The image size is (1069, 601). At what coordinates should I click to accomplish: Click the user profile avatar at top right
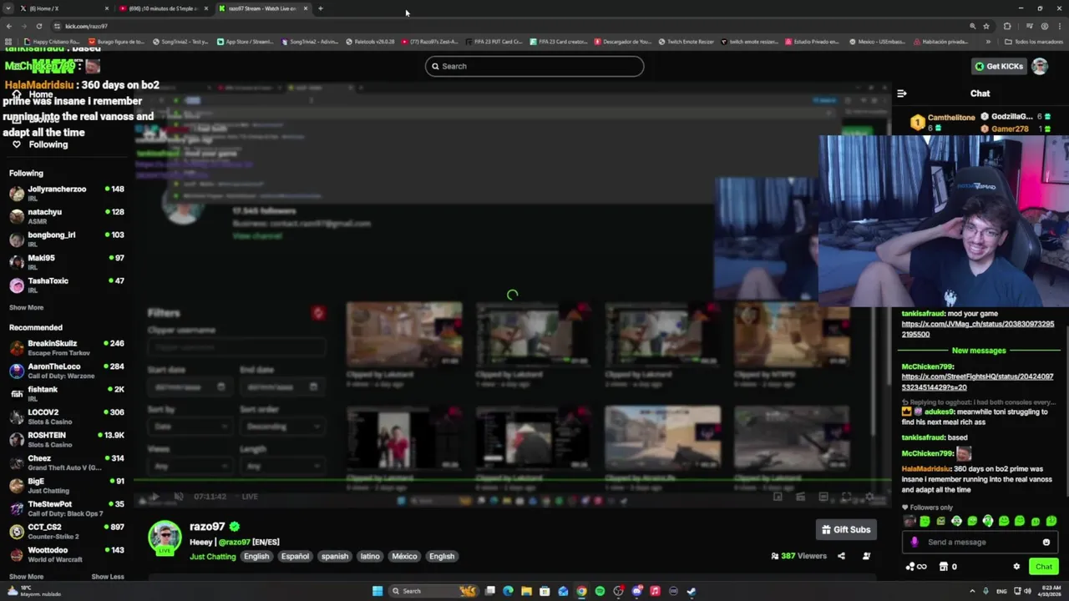point(1040,66)
